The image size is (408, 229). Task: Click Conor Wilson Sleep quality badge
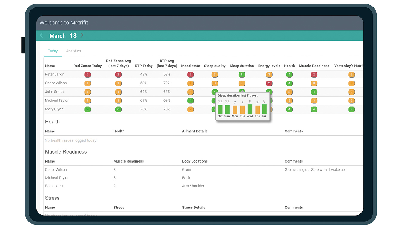[x=215, y=83]
